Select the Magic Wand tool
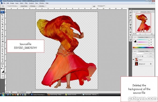Image resolution: width=158 pixels, height=102 pixels. coord(2,22)
